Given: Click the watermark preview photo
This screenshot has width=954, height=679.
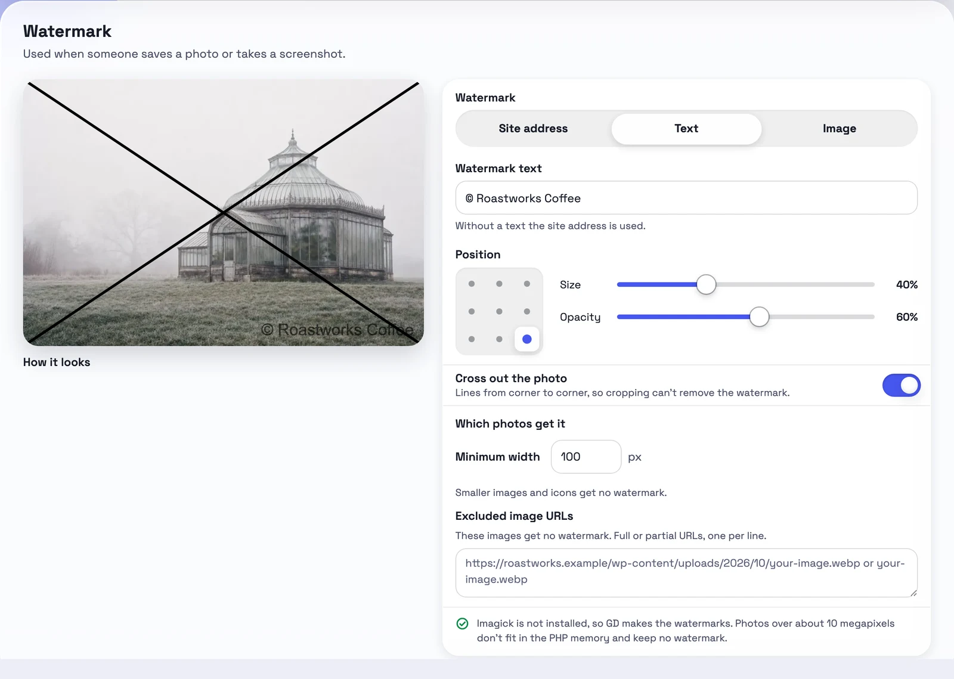Looking at the screenshot, I should pyautogui.click(x=224, y=213).
